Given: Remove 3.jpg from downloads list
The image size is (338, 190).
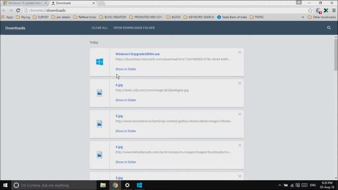Looking at the screenshot, I should (240, 176).
